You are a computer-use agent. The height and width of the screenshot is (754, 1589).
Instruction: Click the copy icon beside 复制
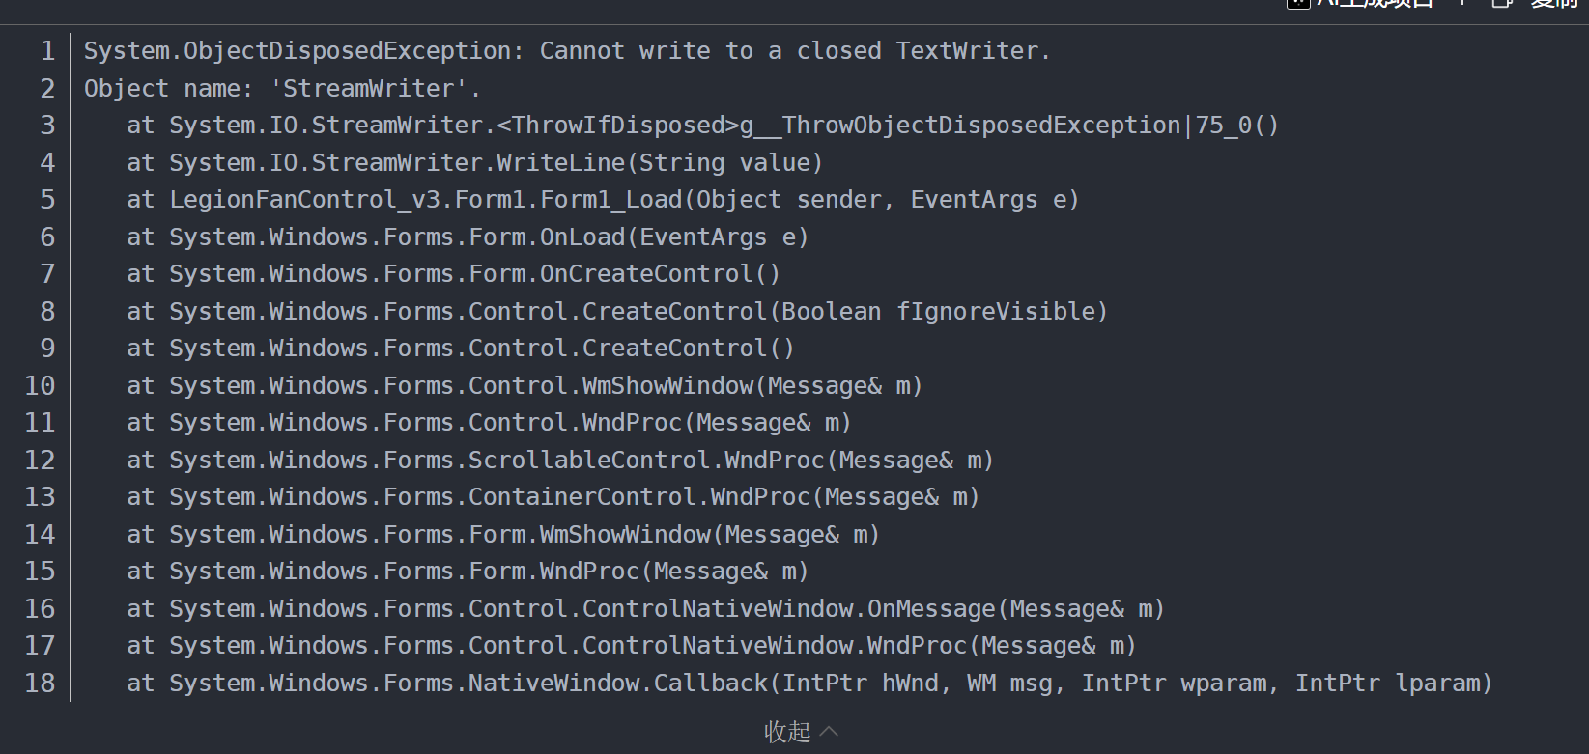(1500, 5)
